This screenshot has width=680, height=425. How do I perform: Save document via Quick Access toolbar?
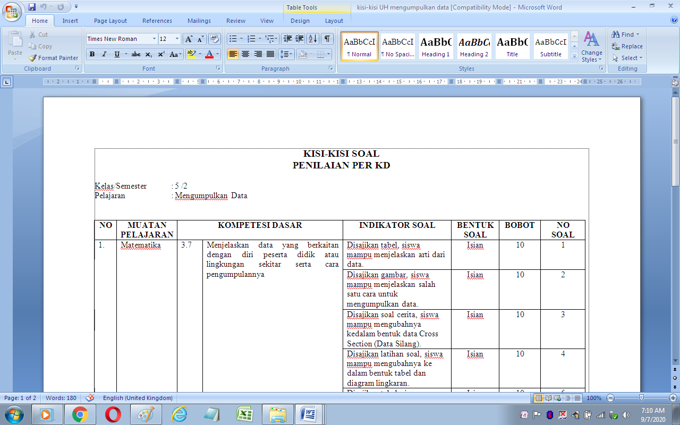point(31,7)
